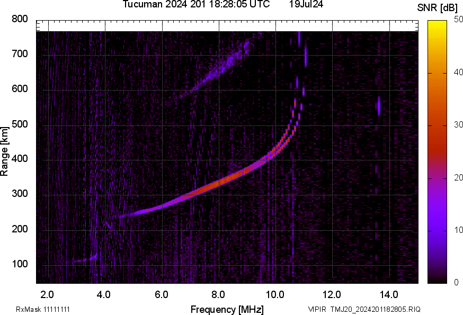Click the frequency tick label '4.0'
463x315 pixels.
(x=104, y=295)
